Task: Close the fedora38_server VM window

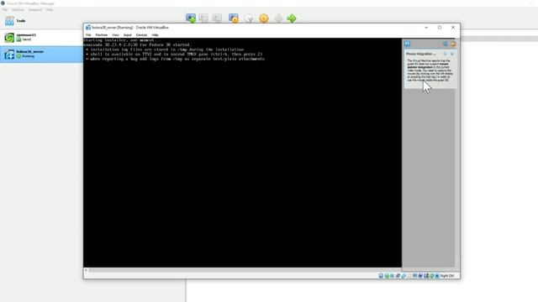Action: click(x=453, y=28)
